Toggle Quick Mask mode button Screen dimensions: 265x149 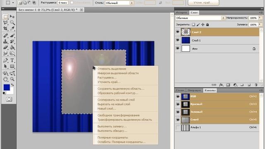9,99
